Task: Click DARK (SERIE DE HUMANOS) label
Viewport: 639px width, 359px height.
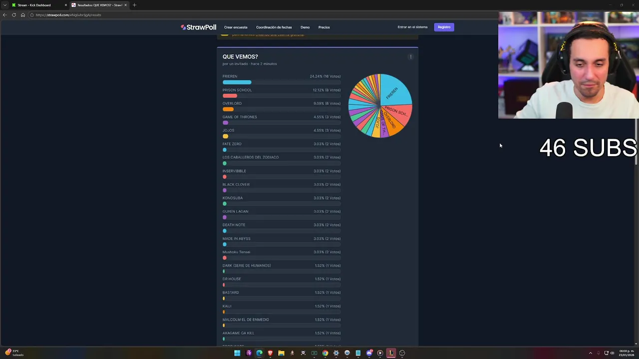Action: point(247,266)
